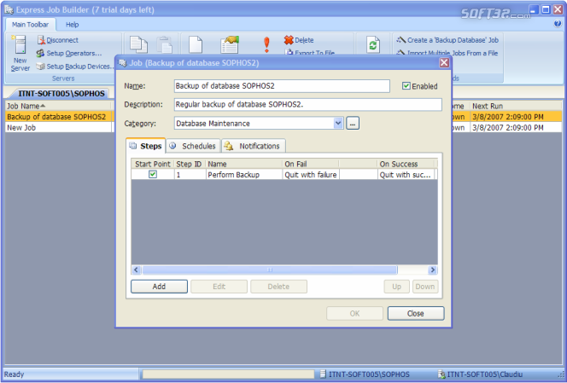567x383 pixels.
Task: Click the Up button
Action: point(397,287)
